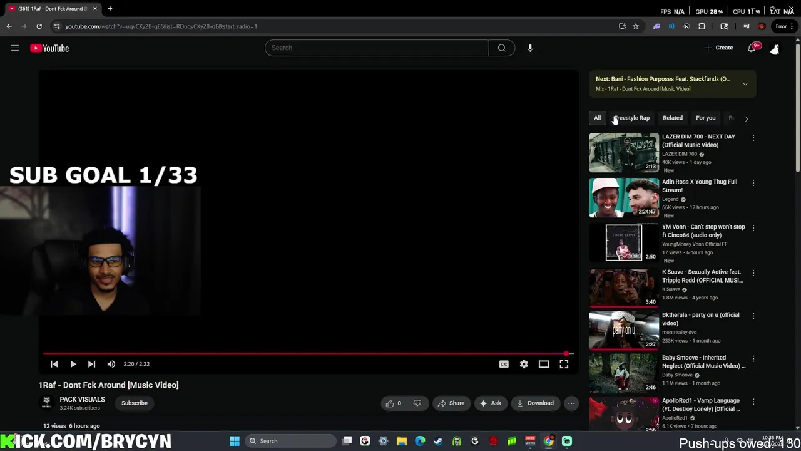Open the notifications bell
The image size is (801, 451).
pos(752,48)
